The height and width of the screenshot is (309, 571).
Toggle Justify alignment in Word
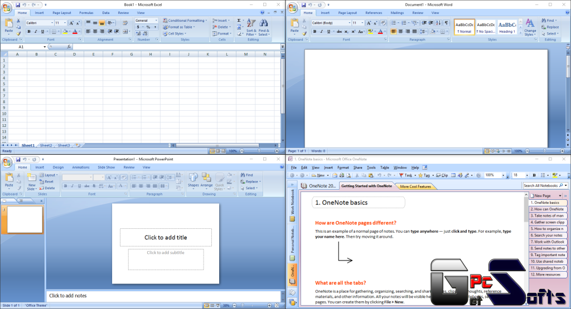tap(414, 32)
